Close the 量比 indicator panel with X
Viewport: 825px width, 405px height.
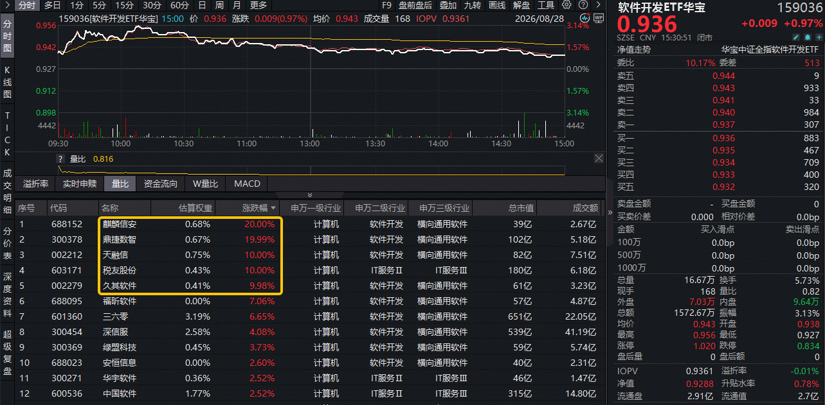click(599, 159)
